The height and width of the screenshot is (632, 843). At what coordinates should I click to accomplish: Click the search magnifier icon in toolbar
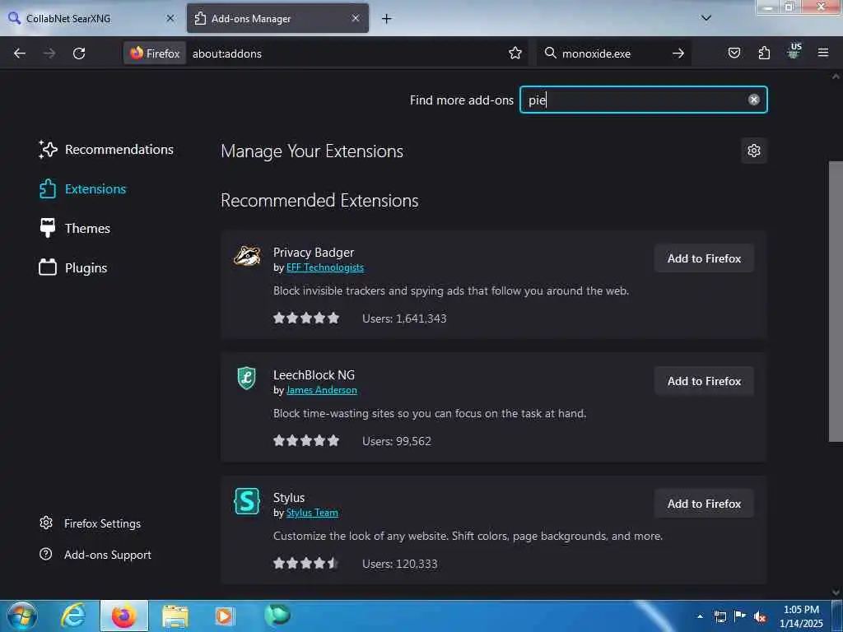[550, 53]
